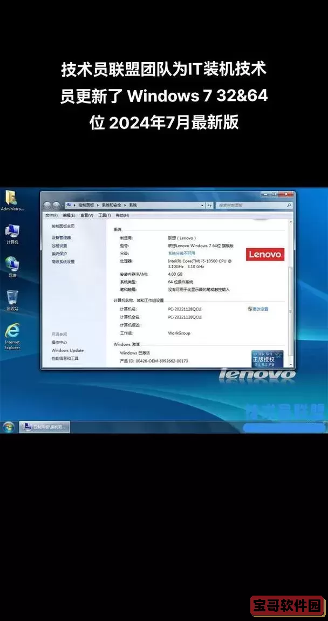The width and height of the screenshot is (328, 621).
Task: Select the 4.00 GB RAM value
Action: (175, 274)
